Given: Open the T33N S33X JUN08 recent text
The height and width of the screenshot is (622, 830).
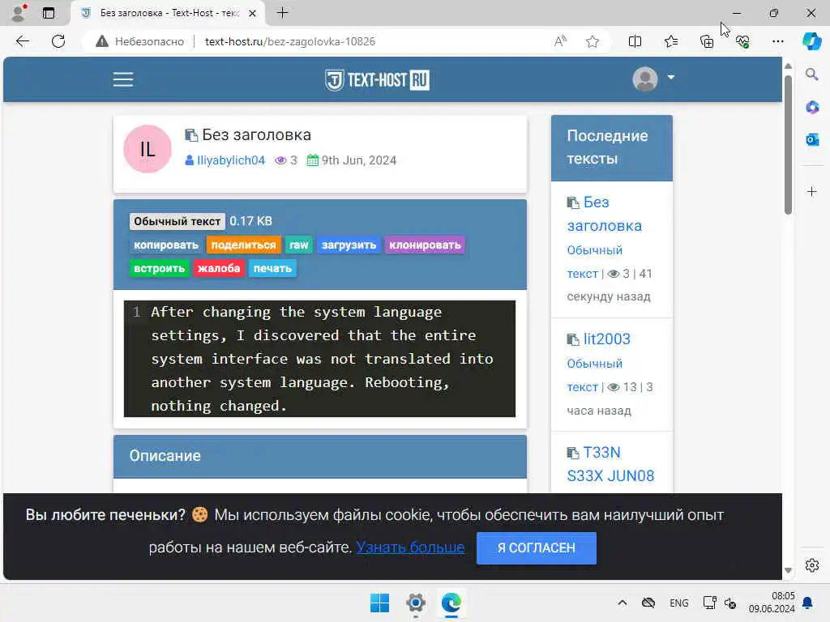Looking at the screenshot, I should click(610, 464).
